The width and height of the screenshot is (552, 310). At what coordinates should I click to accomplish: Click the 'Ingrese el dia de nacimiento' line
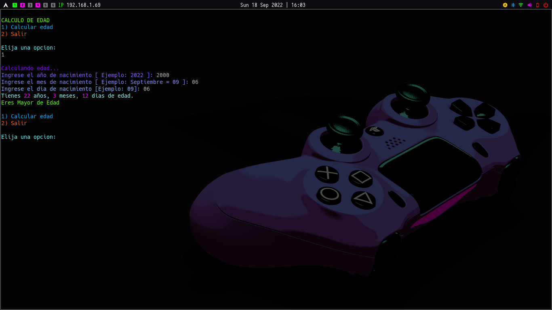click(x=76, y=89)
